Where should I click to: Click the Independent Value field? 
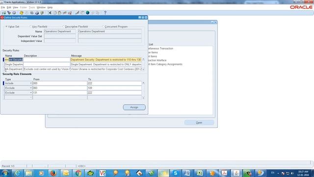point(60,41)
